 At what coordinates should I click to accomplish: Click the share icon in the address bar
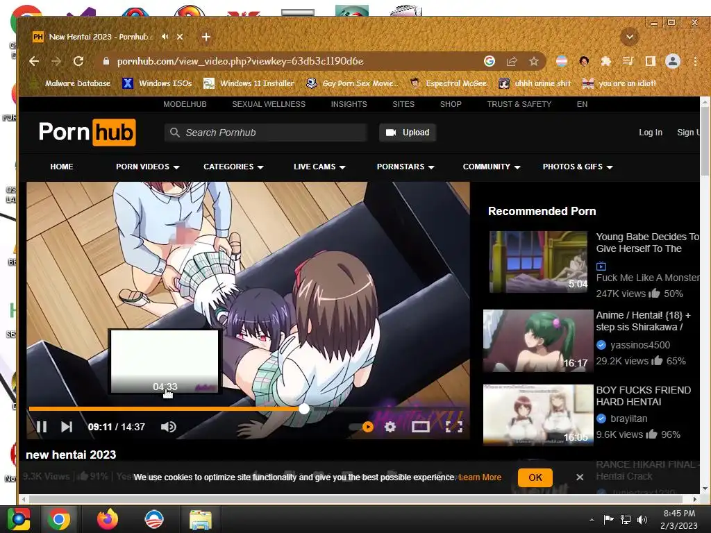coord(512,61)
